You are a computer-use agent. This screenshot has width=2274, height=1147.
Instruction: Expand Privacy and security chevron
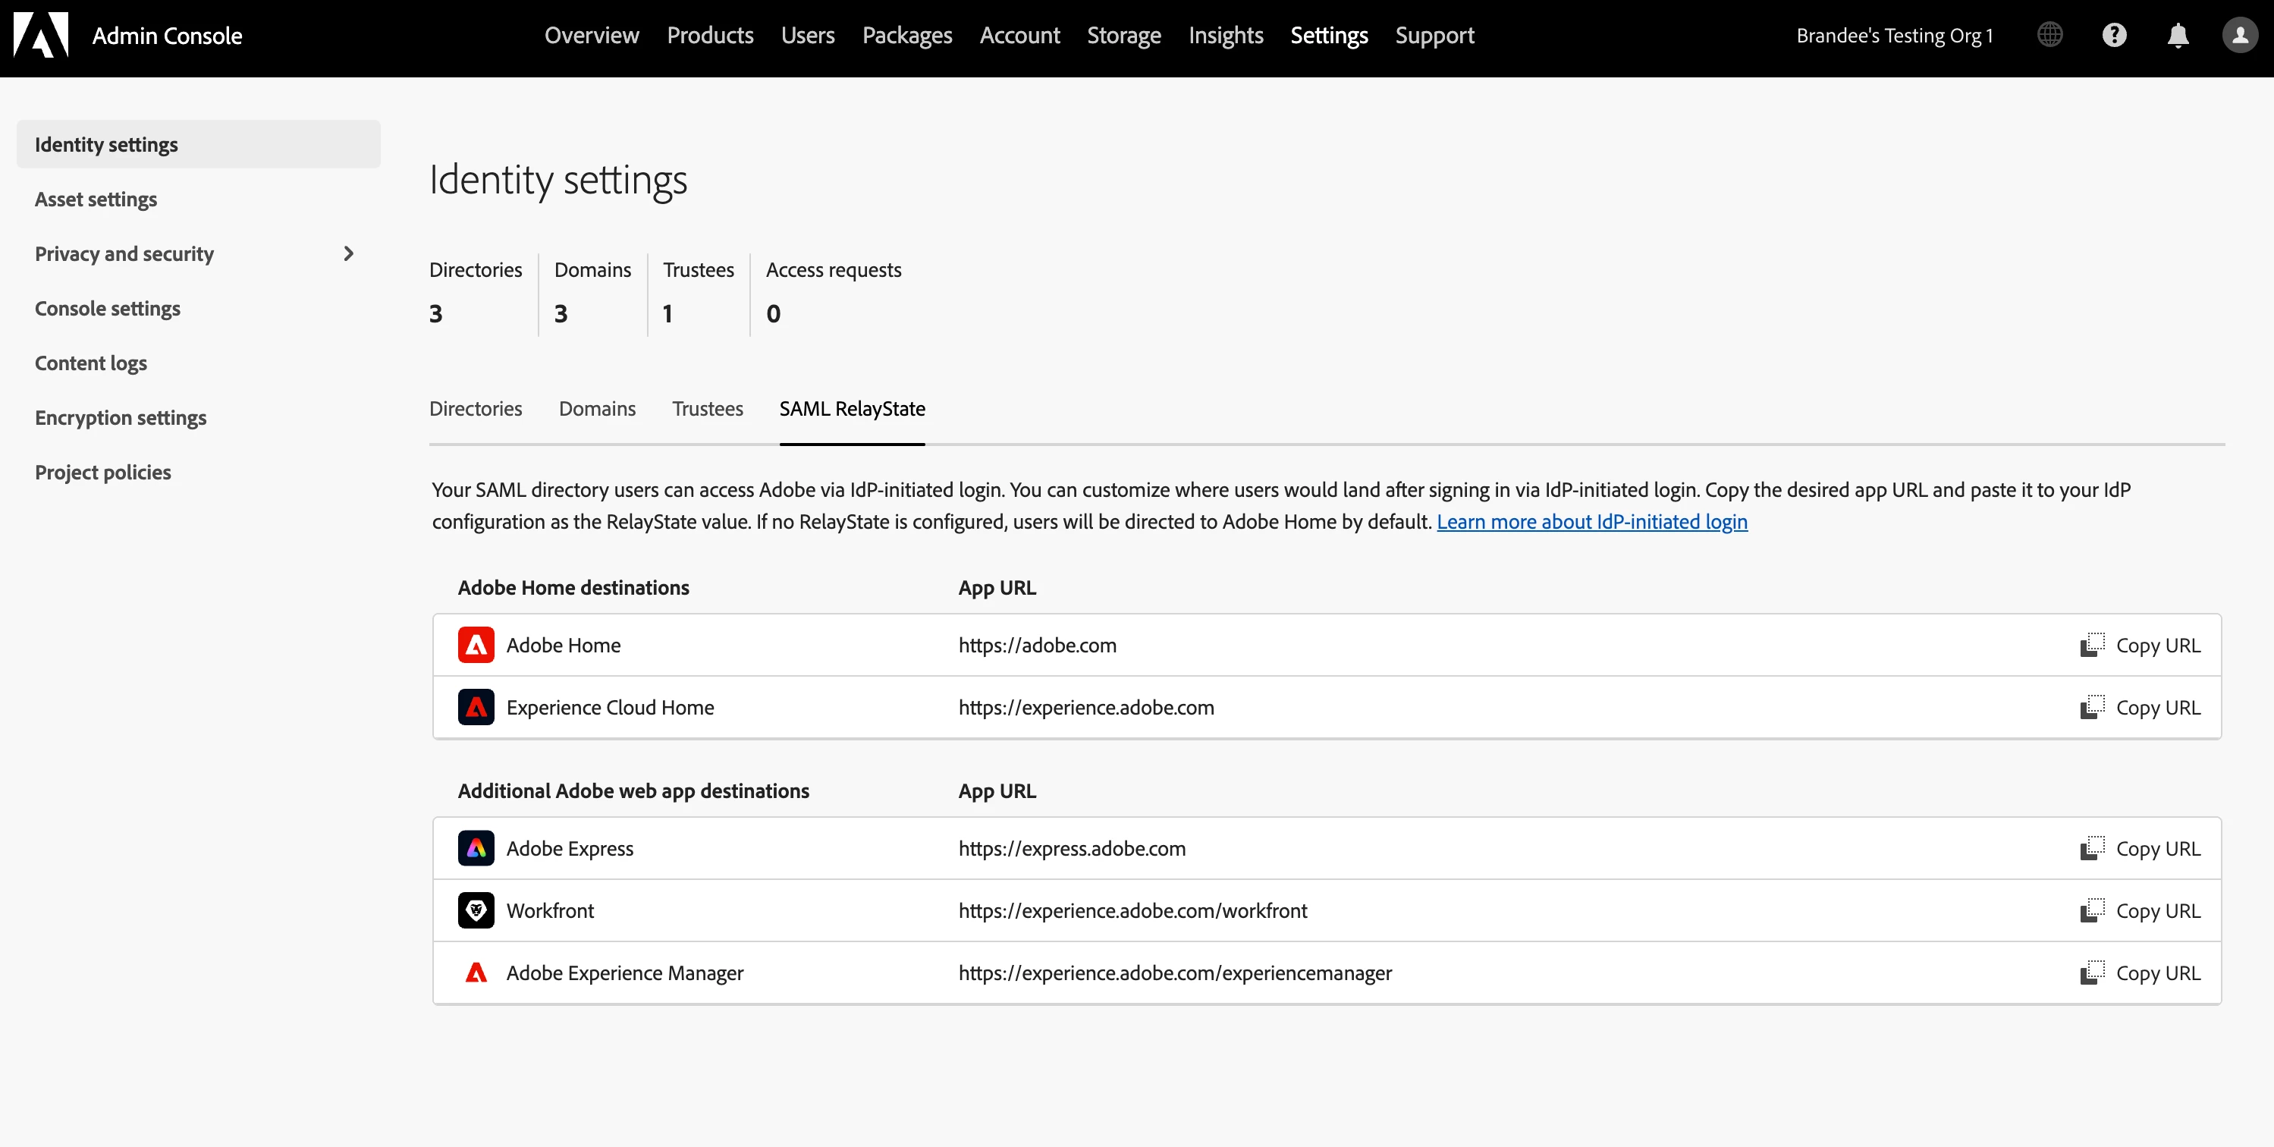coord(349,254)
